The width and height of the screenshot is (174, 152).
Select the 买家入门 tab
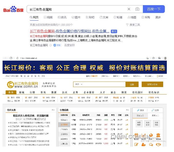(x=140, y=116)
